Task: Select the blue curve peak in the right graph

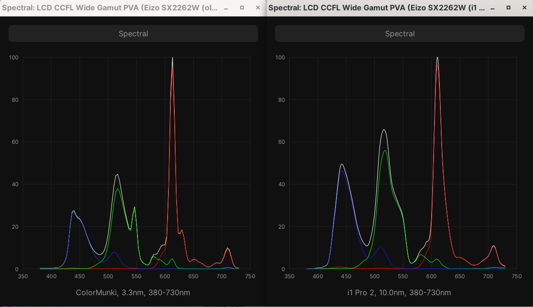Action: 342,171
